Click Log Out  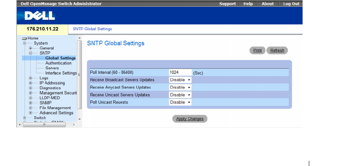pos(291,4)
